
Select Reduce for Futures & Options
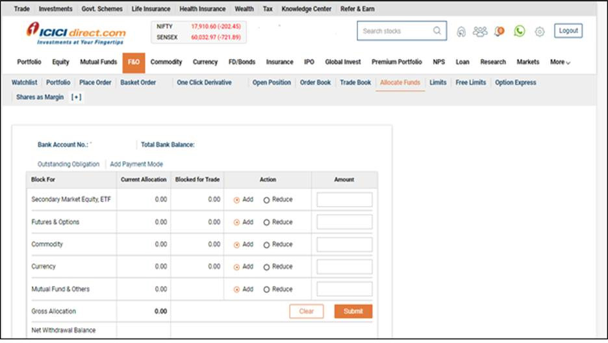pos(267,222)
